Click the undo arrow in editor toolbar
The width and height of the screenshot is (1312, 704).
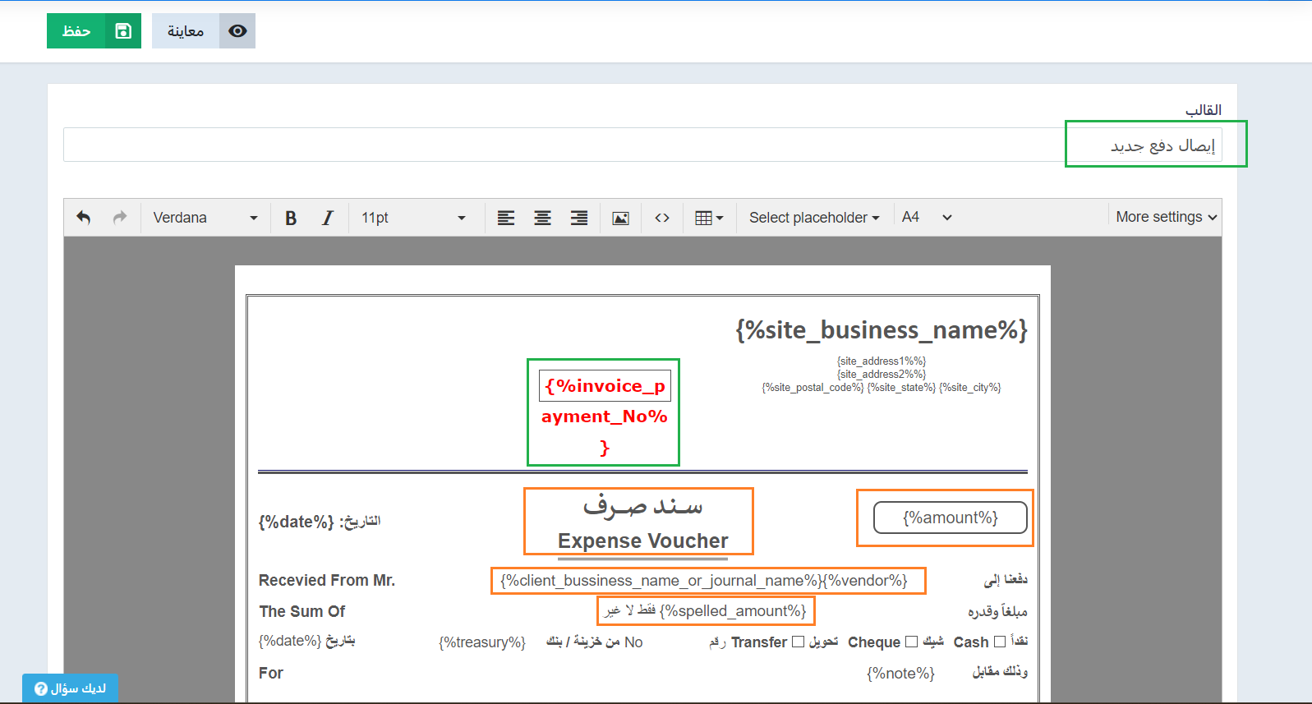83,218
